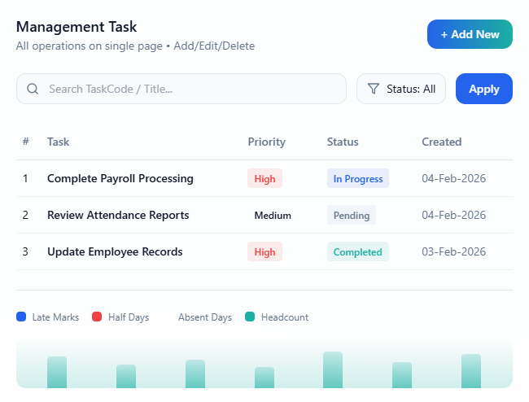Open the Review Attendance Reports task
This screenshot has height=402, width=529.
pyautogui.click(x=118, y=215)
